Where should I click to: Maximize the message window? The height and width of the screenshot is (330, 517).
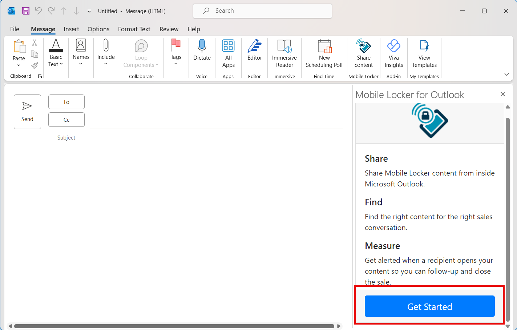point(484,11)
